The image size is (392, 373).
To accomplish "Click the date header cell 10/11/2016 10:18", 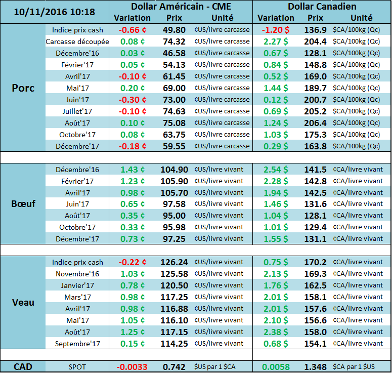I will 55,12.
